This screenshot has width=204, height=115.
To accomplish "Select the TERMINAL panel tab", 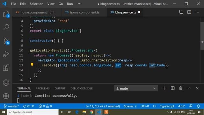I will pyautogui.click(x=24, y=88).
